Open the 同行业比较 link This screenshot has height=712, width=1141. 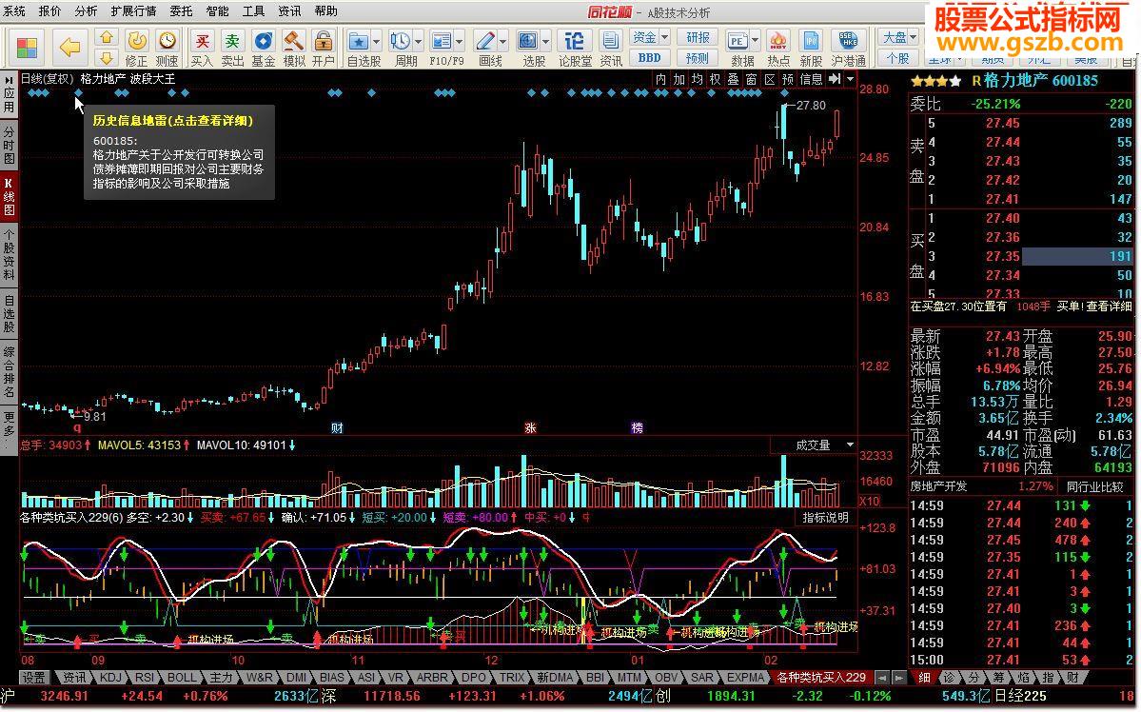(x=1095, y=486)
